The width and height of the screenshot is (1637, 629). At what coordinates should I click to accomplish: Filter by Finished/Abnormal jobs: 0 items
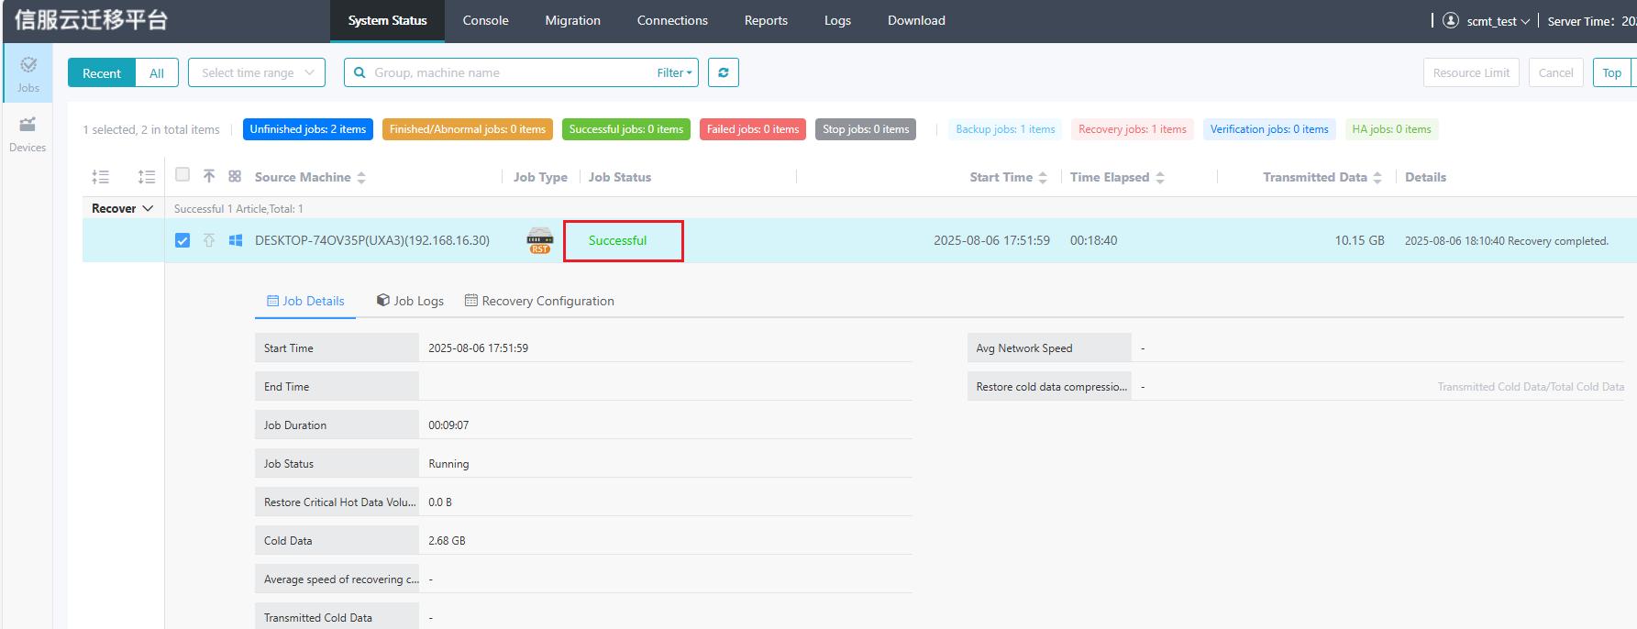(468, 129)
